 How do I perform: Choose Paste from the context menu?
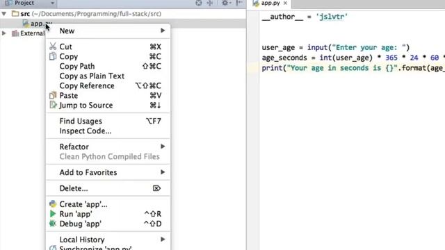tap(108, 96)
